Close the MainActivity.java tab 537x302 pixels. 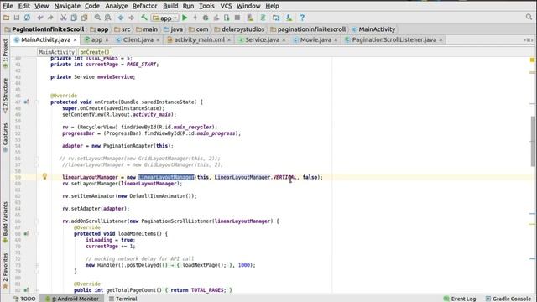[x=75, y=40]
